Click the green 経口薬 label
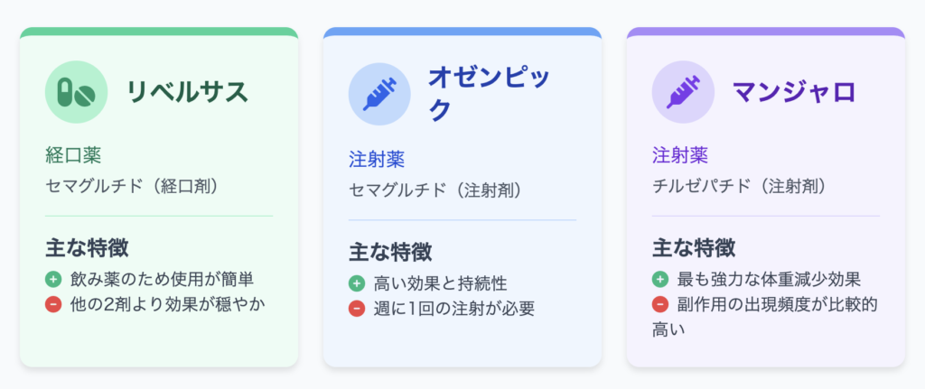This screenshot has width=925, height=389. pyautogui.click(x=73, y=155)
